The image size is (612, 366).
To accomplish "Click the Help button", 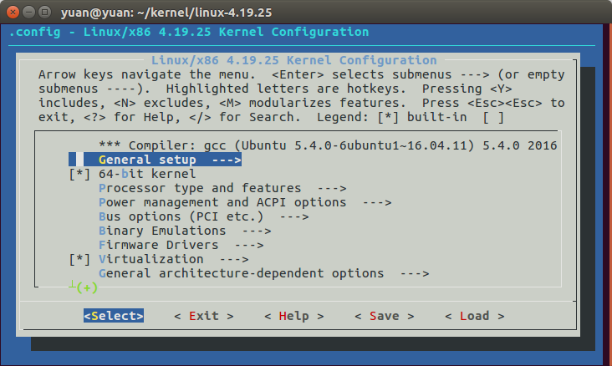I will pos(294,316).
